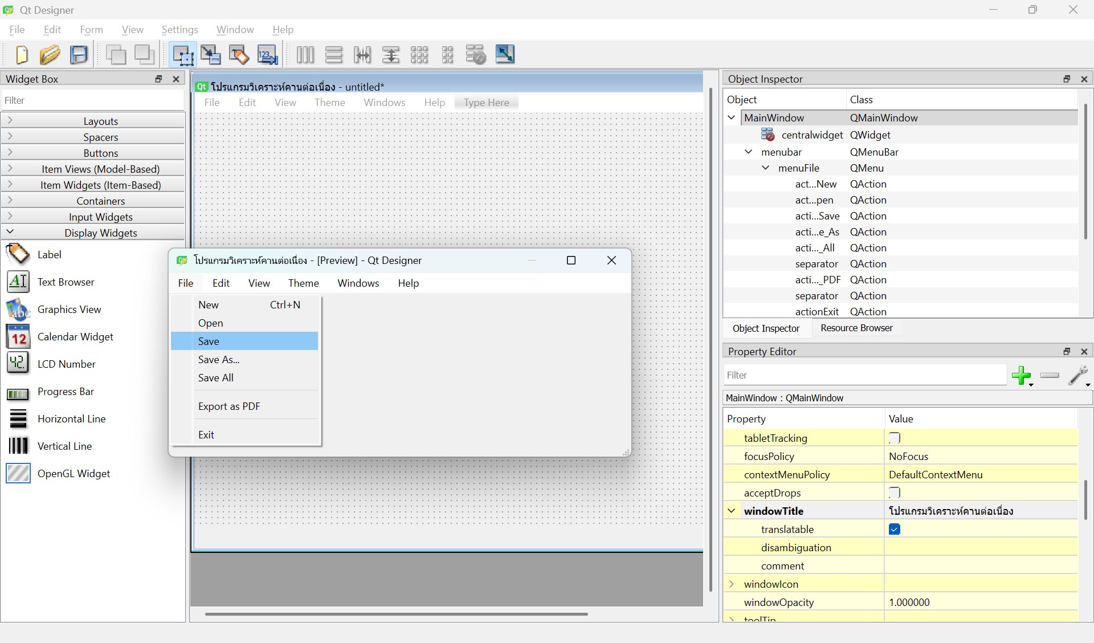Click the Save Form disk icon

tap(79, 55)
